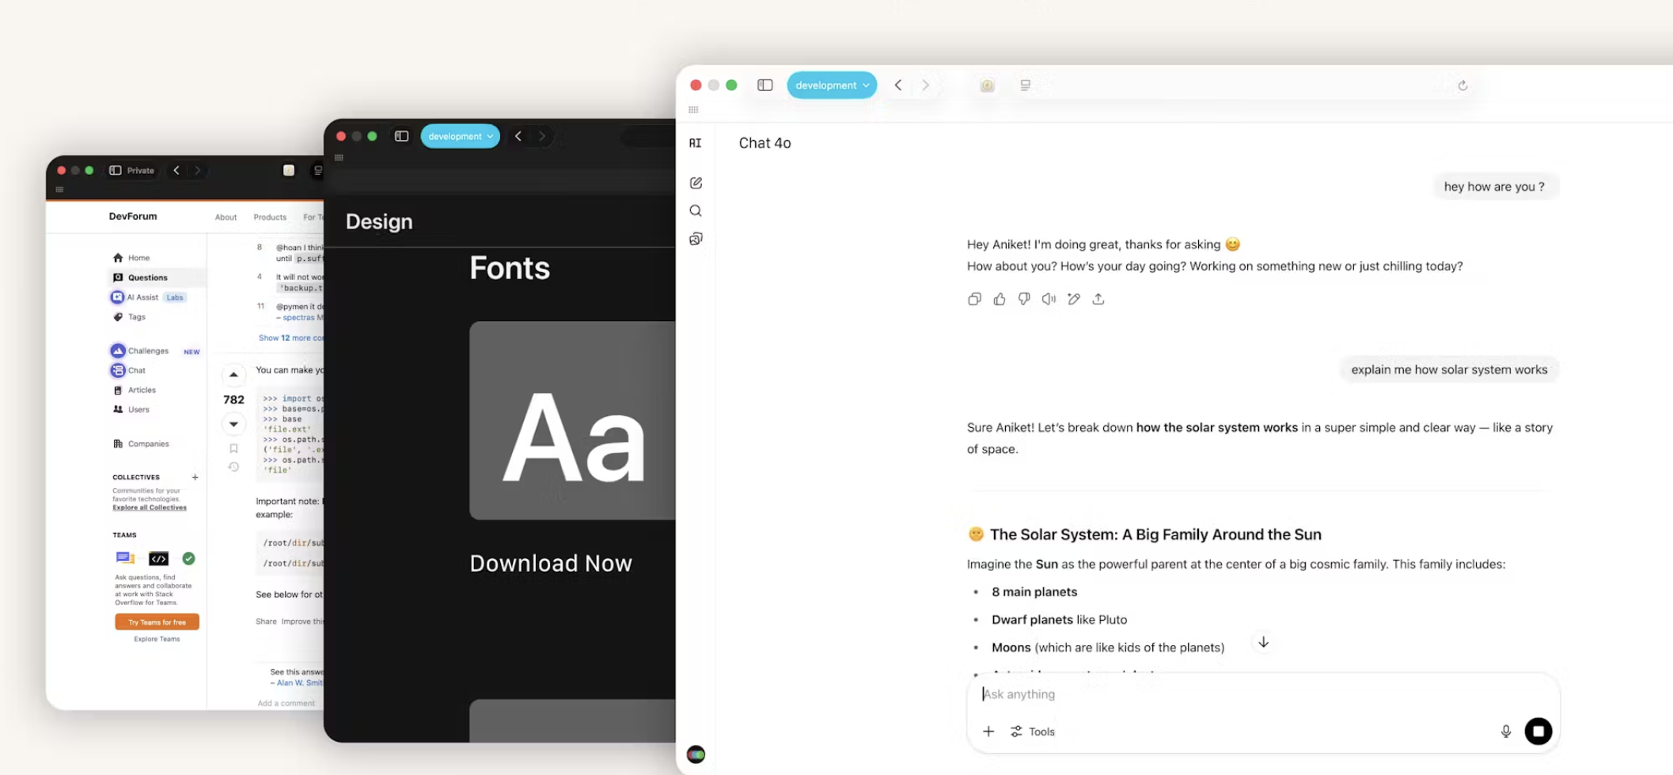Click the reader view icon in Chat toolbar
The height and width of the screenshot is (775, 1673).
(1025, 85)
